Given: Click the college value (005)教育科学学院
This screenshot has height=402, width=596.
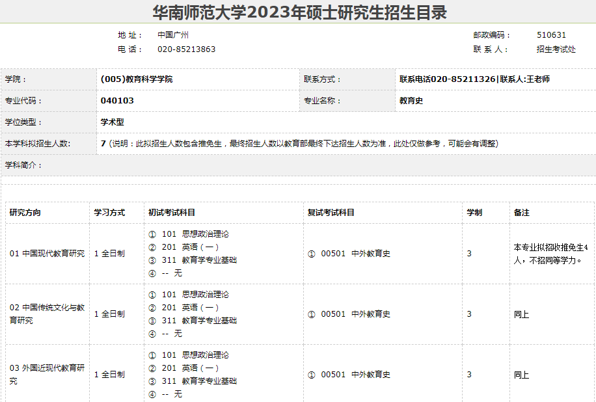Looking at the screenshot, I should coord(137,79).
